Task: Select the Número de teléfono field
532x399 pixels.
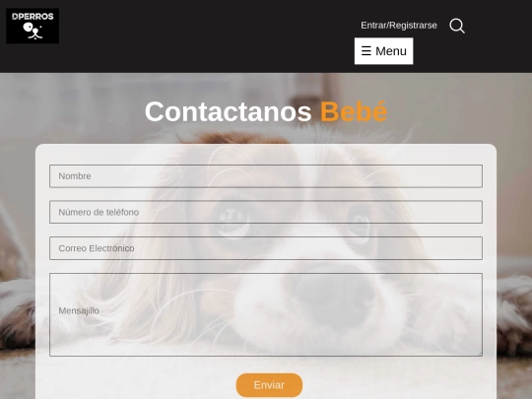Action: [266, 212]
